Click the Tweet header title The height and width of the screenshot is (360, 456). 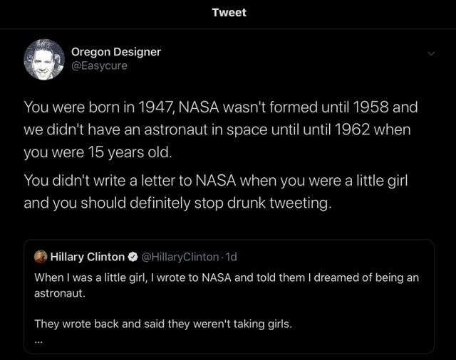click(x=228, y=13)
